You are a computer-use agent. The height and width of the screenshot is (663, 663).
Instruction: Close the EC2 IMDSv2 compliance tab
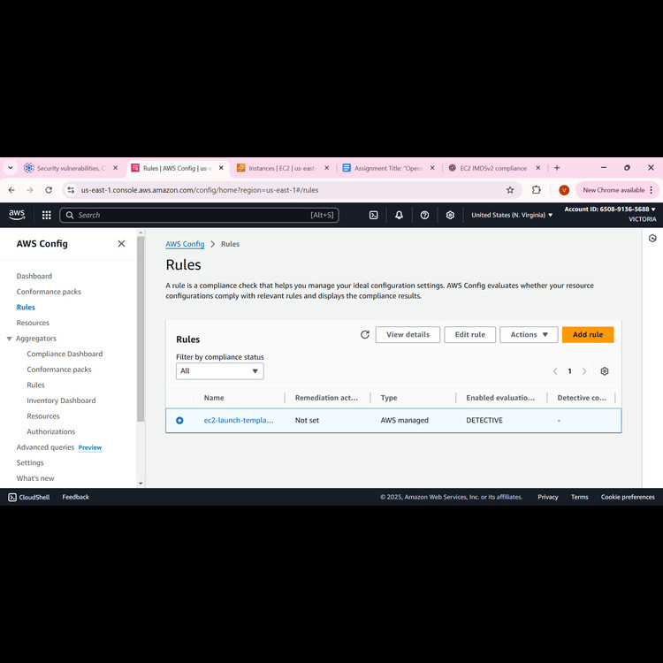537,168
